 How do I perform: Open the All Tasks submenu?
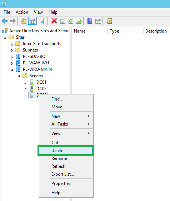coord(66,124)
